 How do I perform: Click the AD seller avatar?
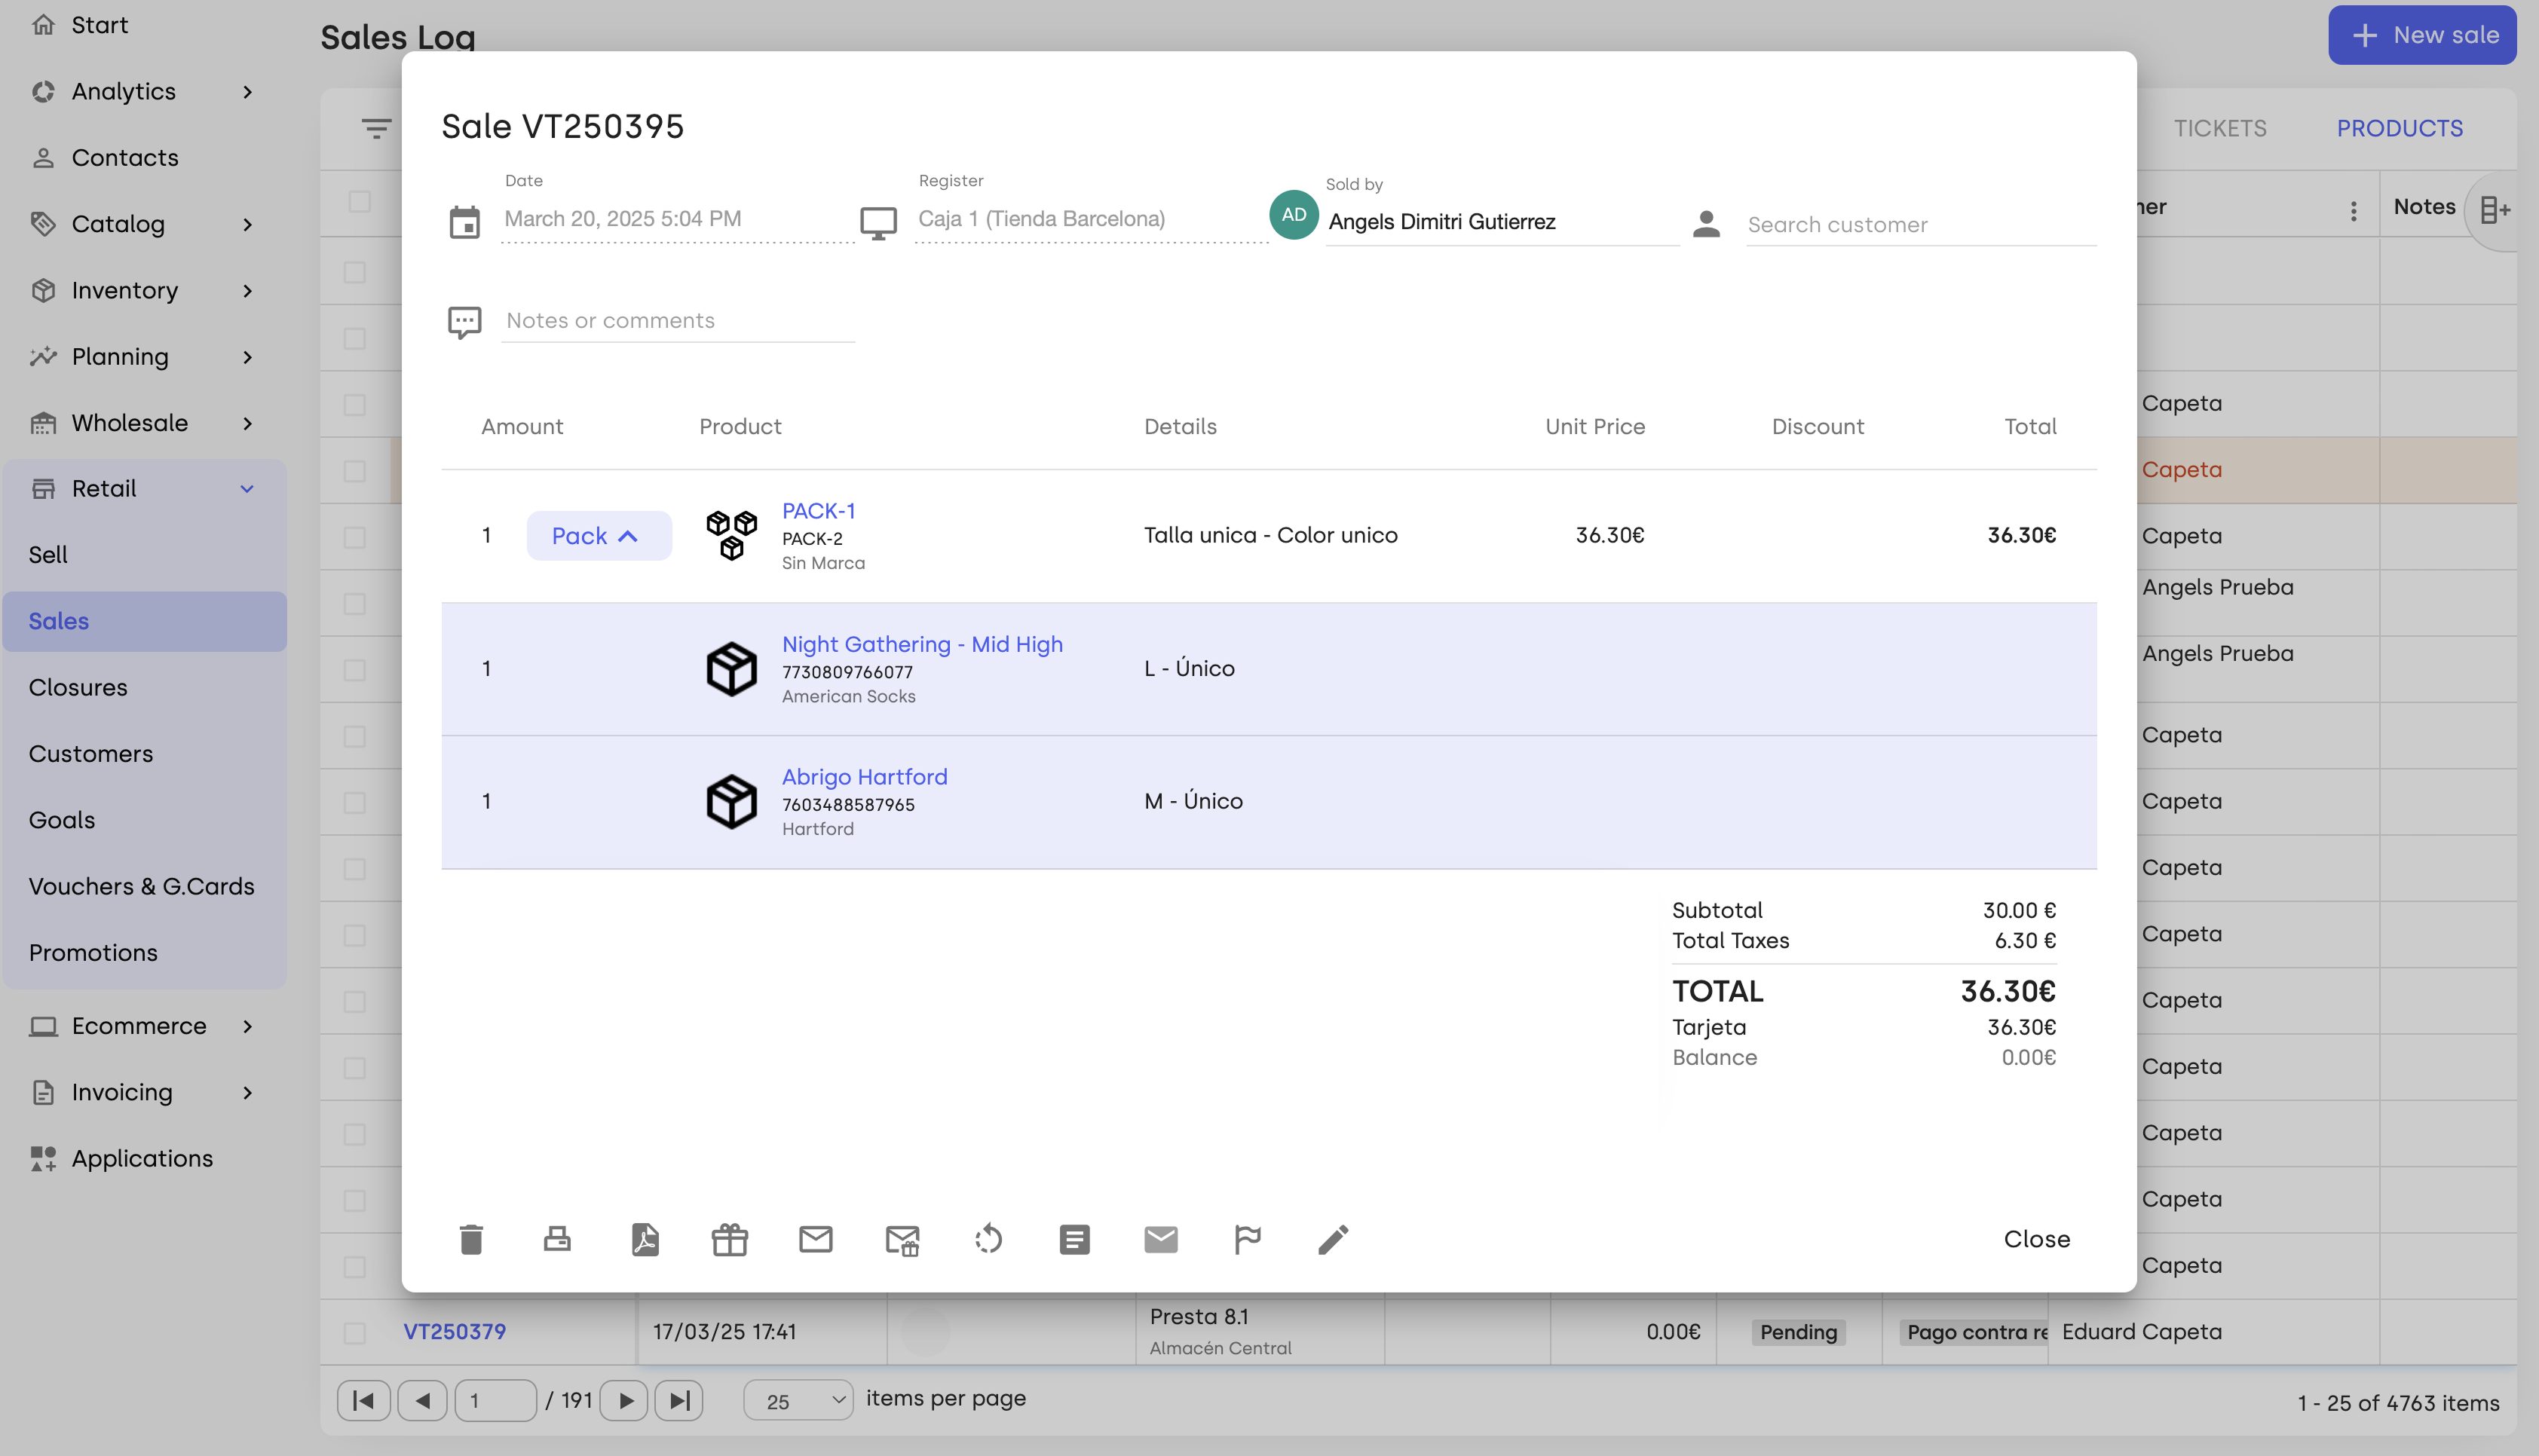point(1294,215)
